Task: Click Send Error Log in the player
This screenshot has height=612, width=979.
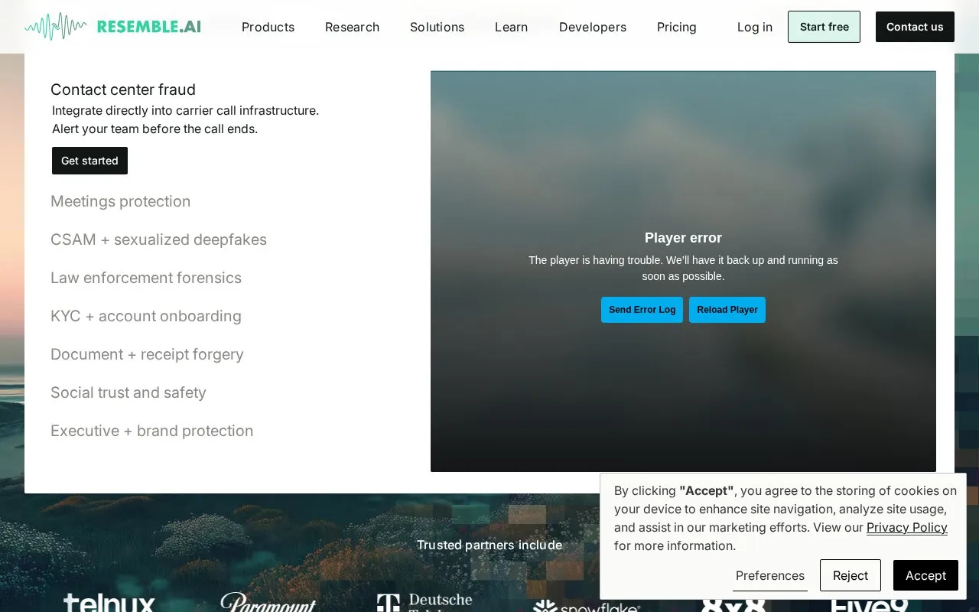Action: [642, 310]
